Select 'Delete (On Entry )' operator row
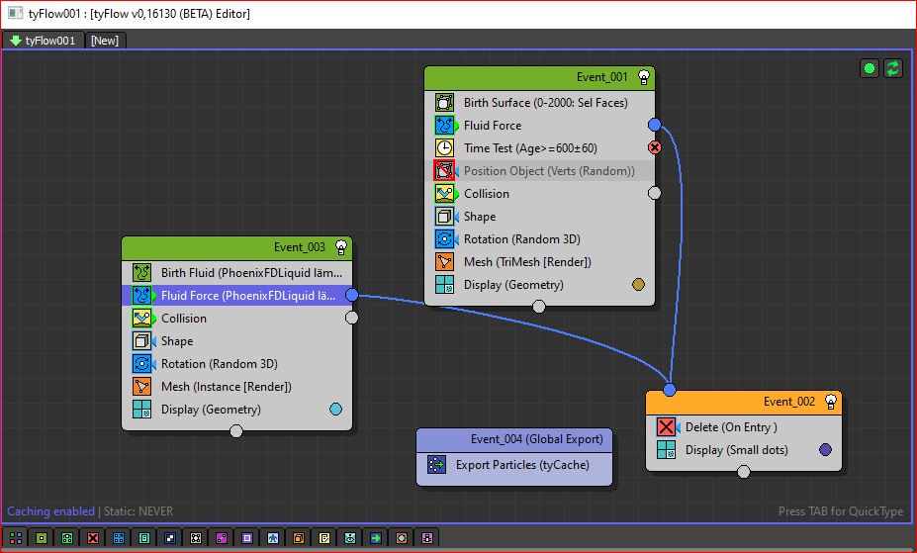The width and height of the screenshot is (917, 553). coord(744,426)
